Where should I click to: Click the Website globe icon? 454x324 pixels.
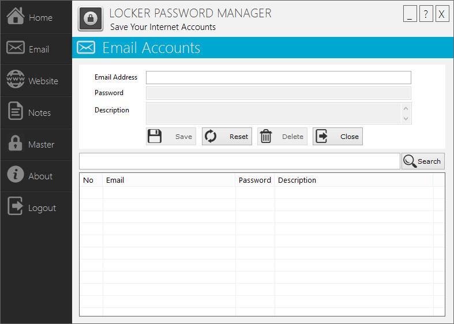(x=16, y=79)
